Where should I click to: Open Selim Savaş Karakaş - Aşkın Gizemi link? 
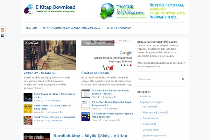(55, 96)
